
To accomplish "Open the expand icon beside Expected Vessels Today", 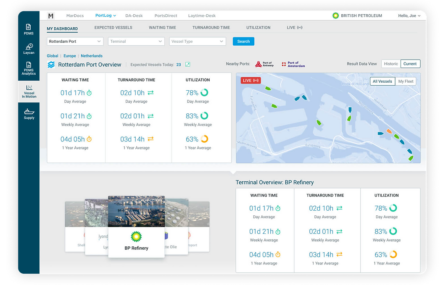I will (187, 64).
